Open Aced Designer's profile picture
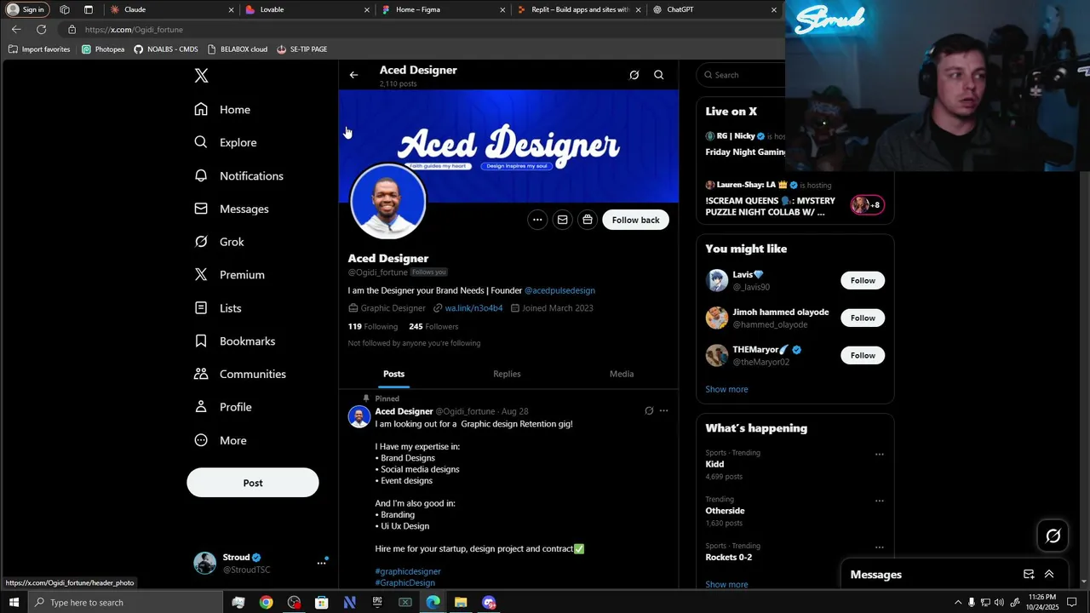The width and height of the screenshot is (1090, 613). click(387, 202)
